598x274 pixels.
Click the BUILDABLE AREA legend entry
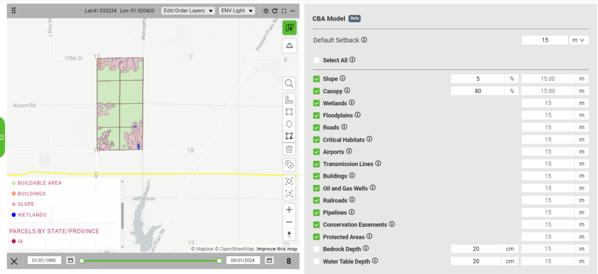tap(36, 183)
